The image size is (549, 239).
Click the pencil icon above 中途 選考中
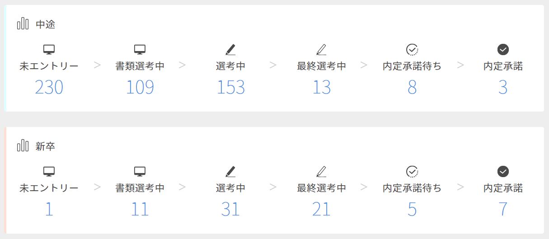[230, 50]
